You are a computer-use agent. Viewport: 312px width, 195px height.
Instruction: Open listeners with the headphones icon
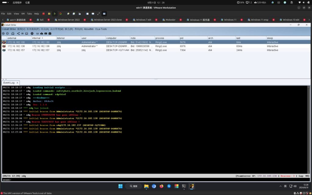pyautogui.click(x=13, y=34)
